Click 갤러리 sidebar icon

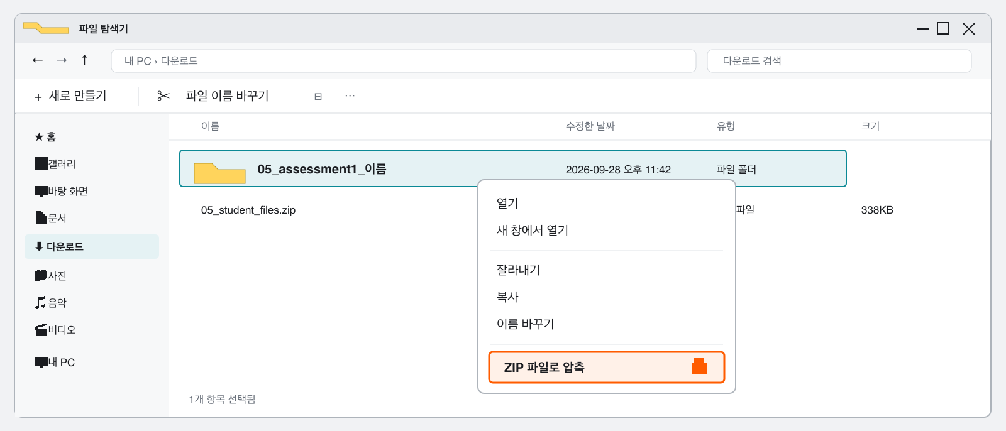point(41,164)
